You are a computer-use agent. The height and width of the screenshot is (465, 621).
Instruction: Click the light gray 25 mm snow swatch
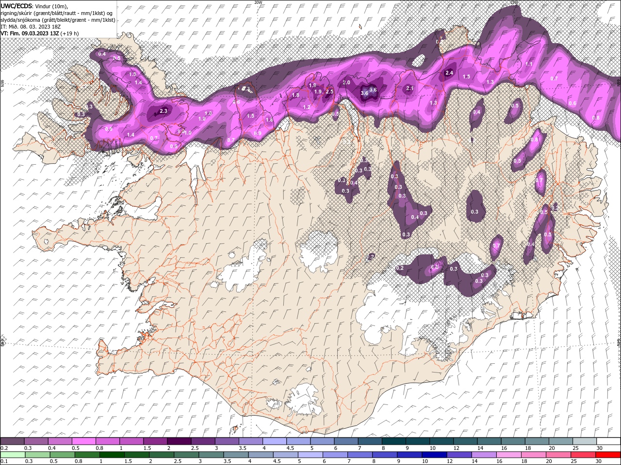pos(585,441)
